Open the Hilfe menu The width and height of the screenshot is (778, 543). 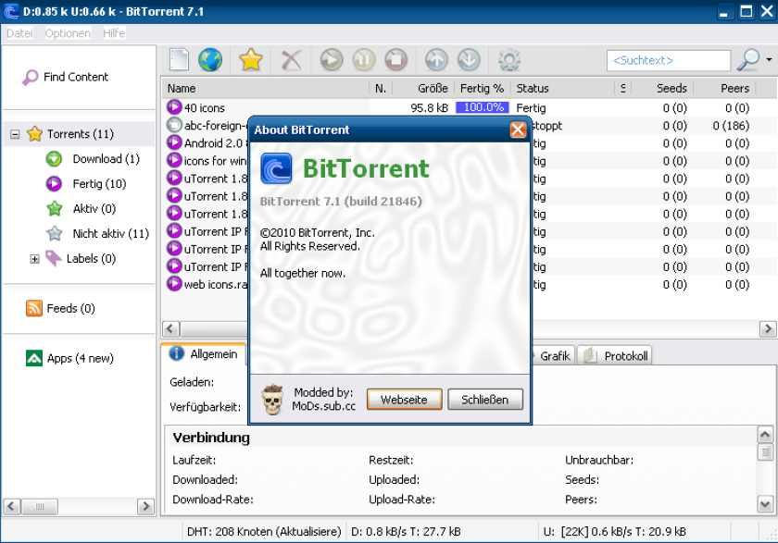[x=114, y=33]
